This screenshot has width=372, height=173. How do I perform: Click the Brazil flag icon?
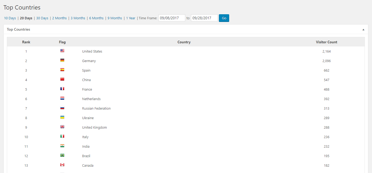point(62,155)
